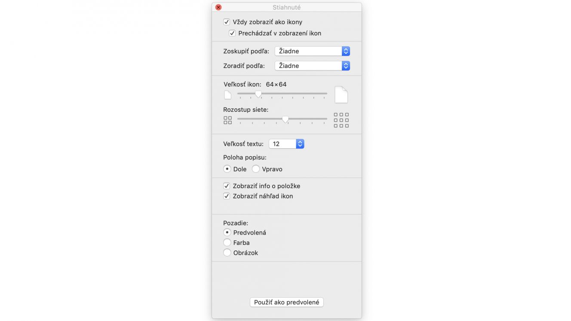
Task: Open the Zoskupiť podľa dropdown
Action: point(312,51)
